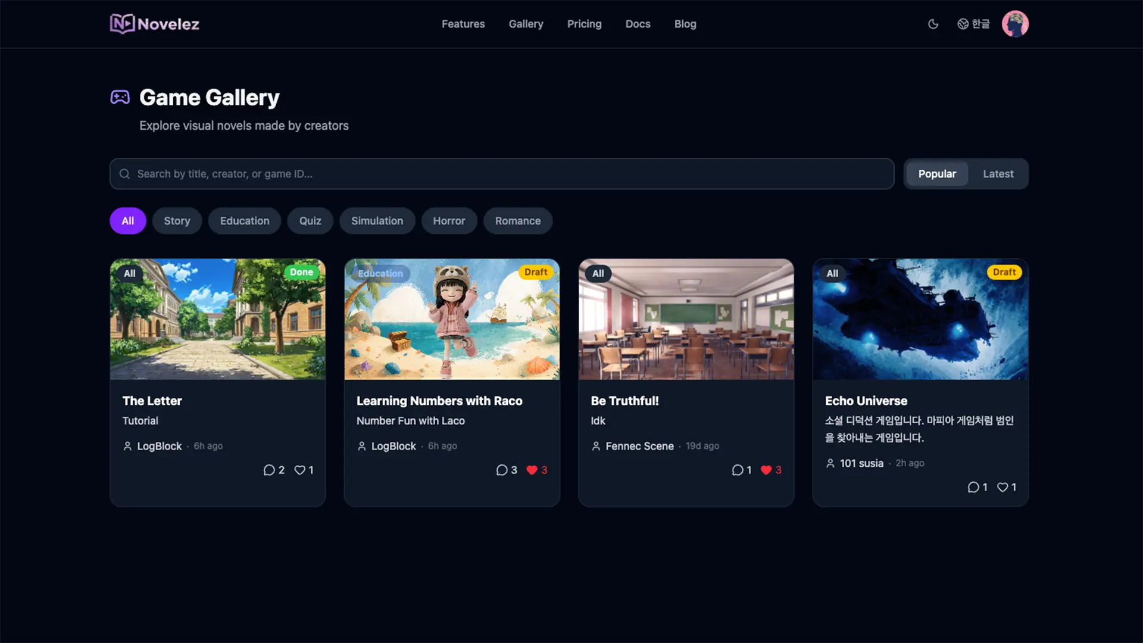This screenshot has height=643, width=1143.
Task: Open comments on The Letter card
Action: tap(269, 470)
